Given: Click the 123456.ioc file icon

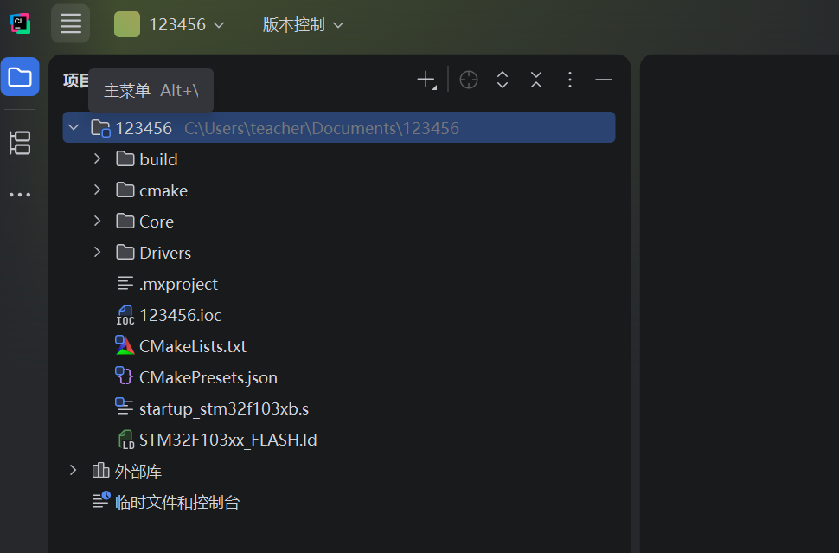Looking at the screenshot, I should click(125, 315).
